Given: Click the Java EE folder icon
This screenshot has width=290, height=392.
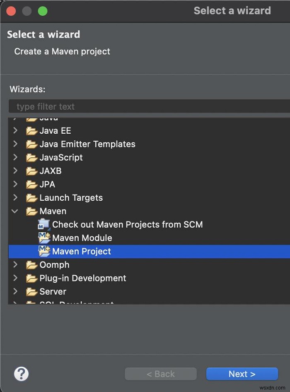Looking at the screenshot, I should click(x=31, y=130).
